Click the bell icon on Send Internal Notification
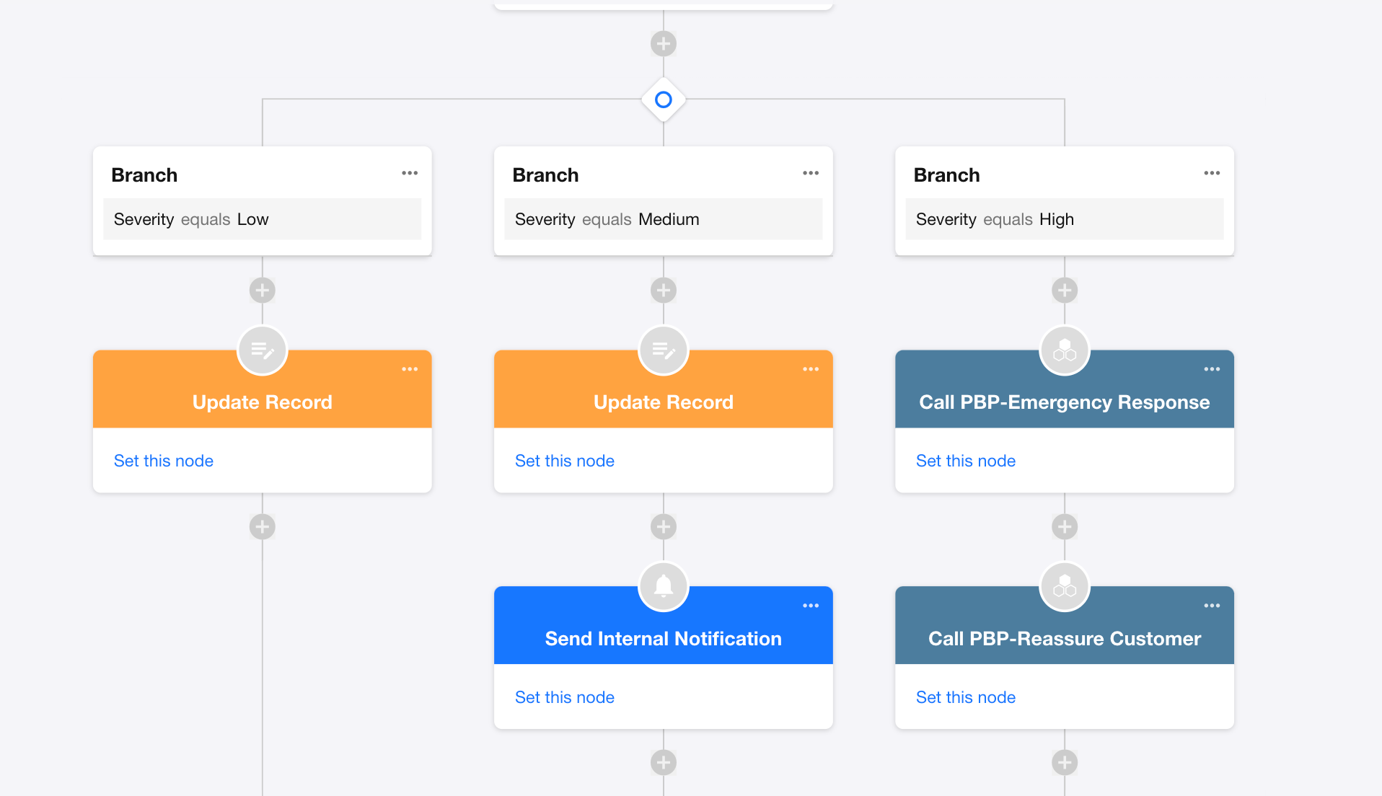Viewport: 1382px width, 796px height. pyautogui.click(x=664, y=586)
